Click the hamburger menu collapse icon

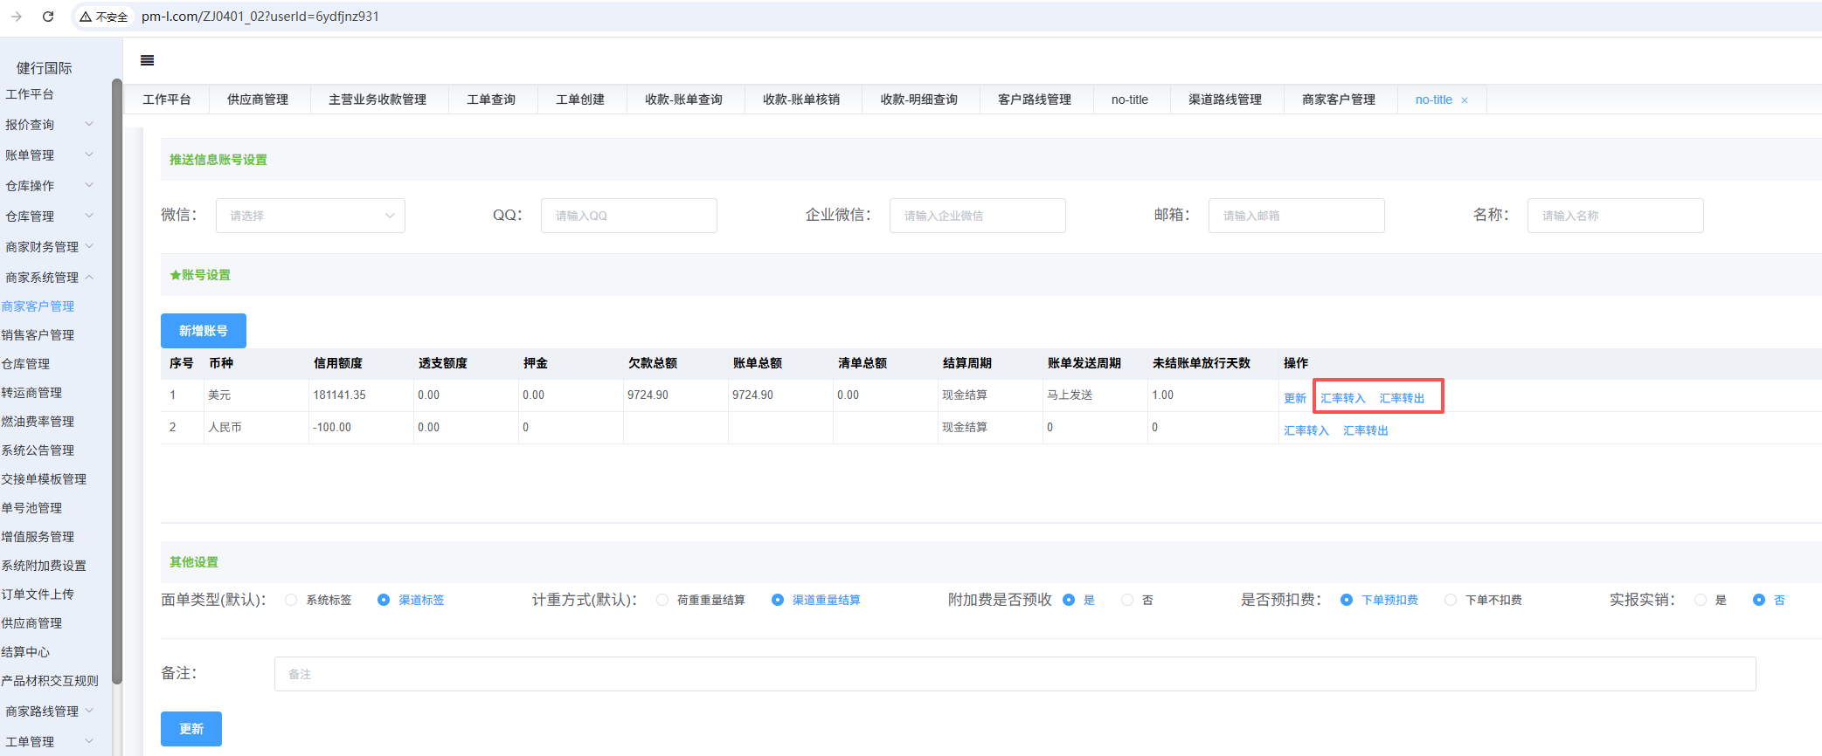[x=147, y=60]
